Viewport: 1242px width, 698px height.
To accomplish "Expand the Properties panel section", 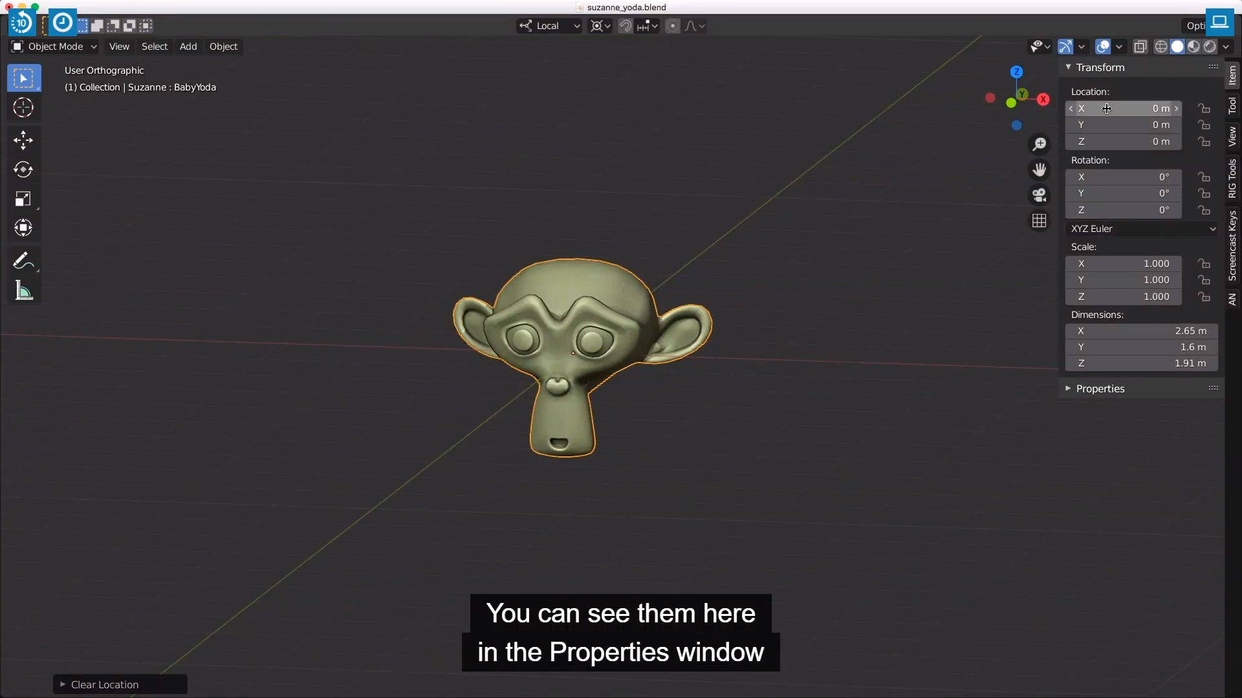I will coord(1100,388).
